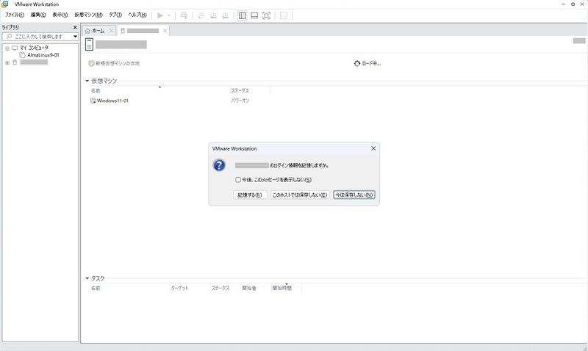Close the ホーム tab
588x351 pixels.
(x=111, y=31)
